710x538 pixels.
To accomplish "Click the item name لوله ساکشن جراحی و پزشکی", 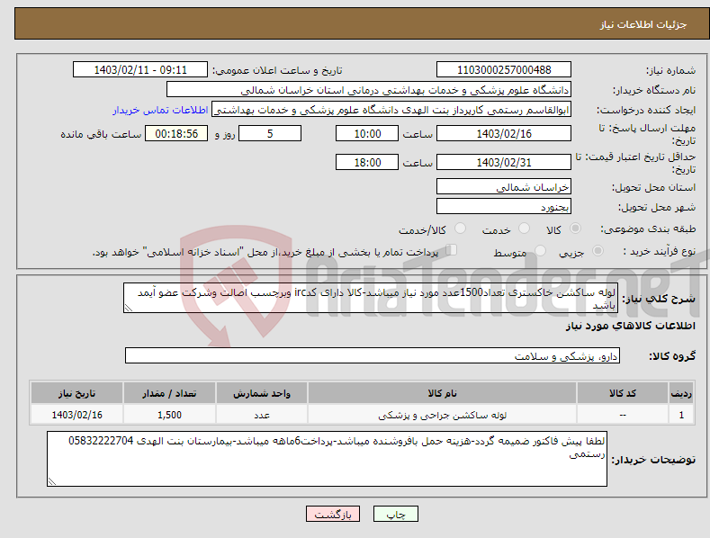I will [442, 415].
